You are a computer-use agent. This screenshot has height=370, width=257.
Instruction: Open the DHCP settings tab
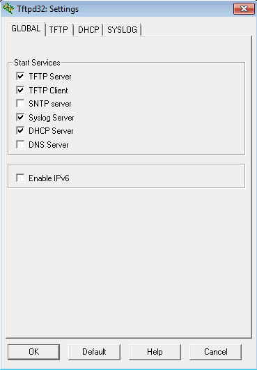click(x=88, y=30)
